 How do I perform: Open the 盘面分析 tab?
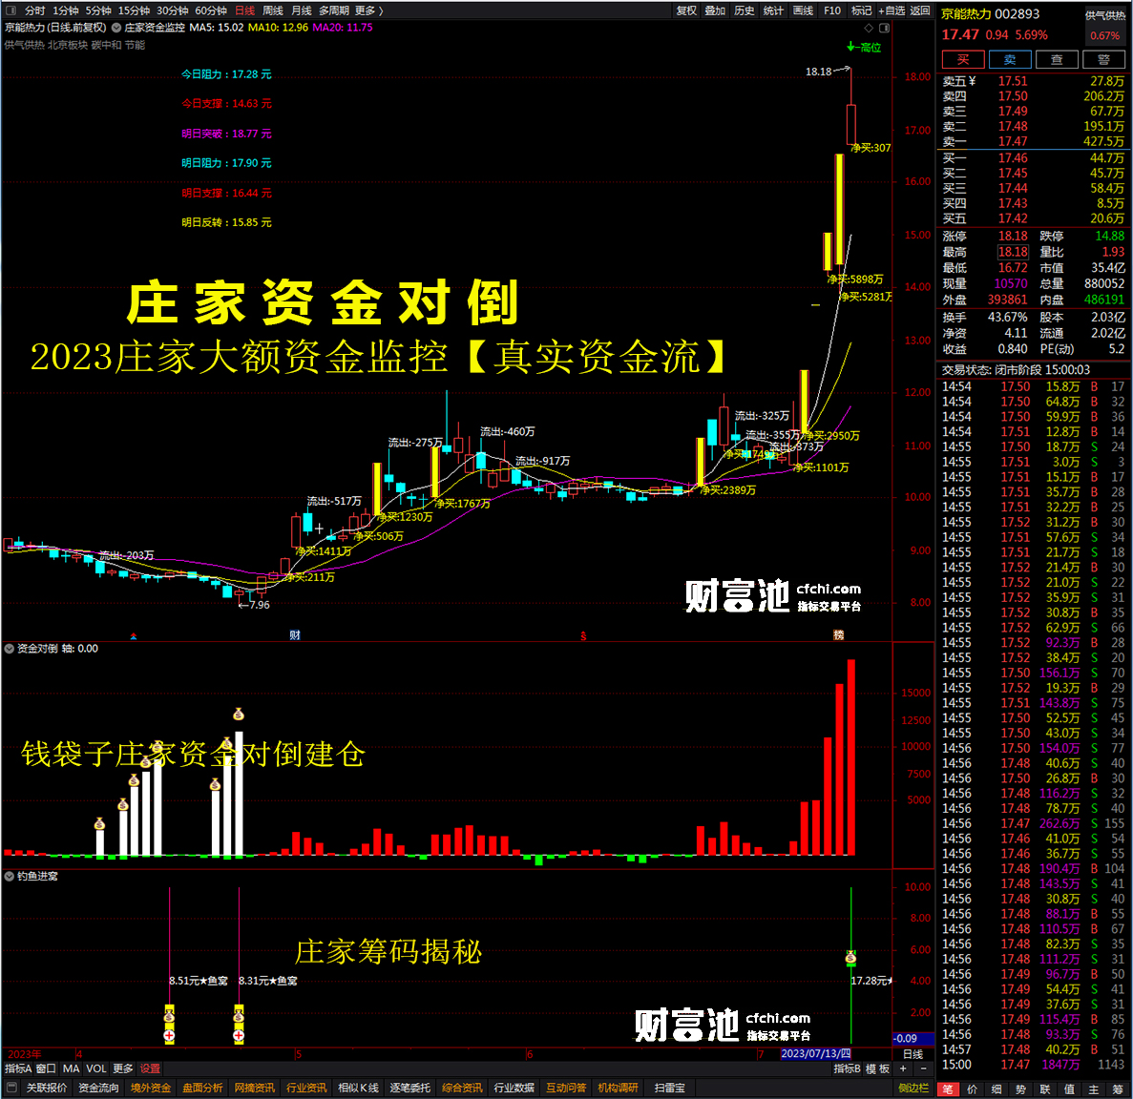pos(203,1089)
